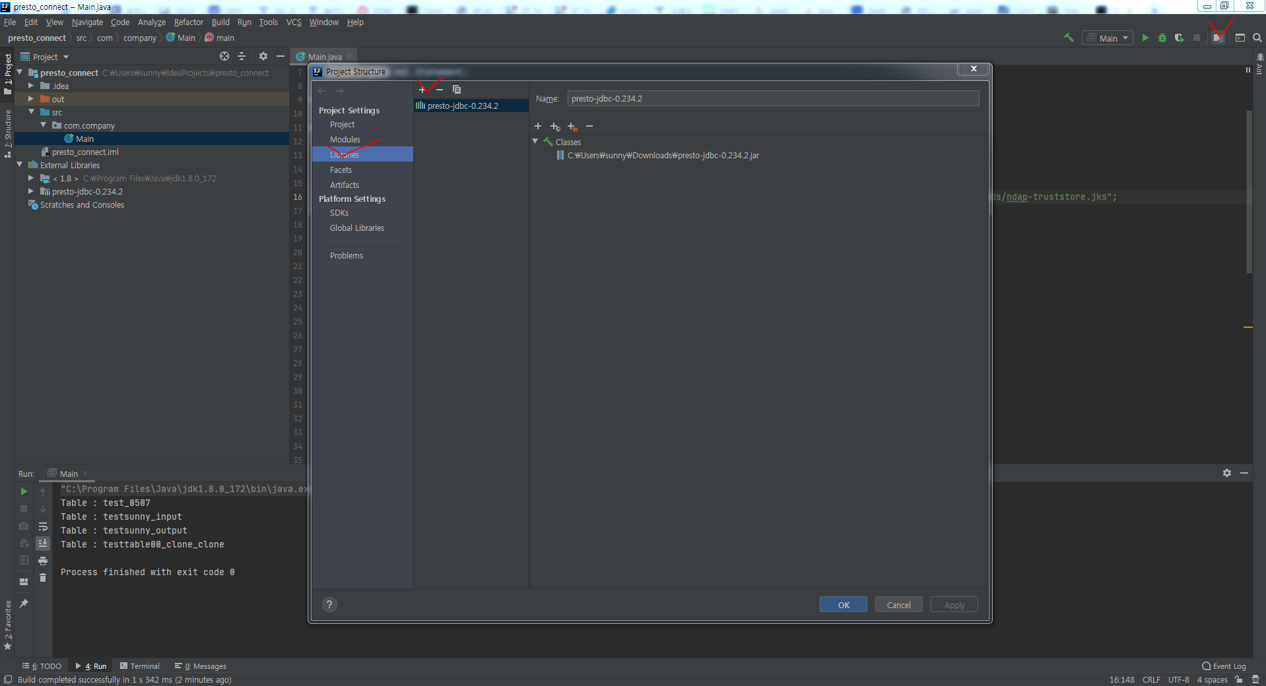1266x686 pixels.
Task: Click the restore layout icon in Run panel
Action: [x=24, y=582]
